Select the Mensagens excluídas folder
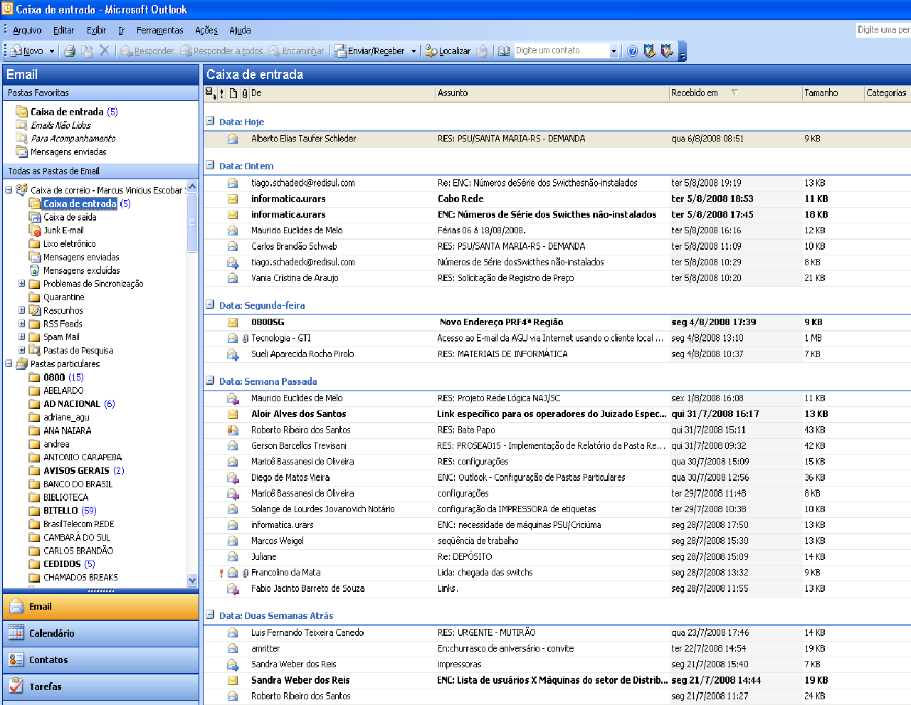The image size is (911, 705). tap(81, 271)
